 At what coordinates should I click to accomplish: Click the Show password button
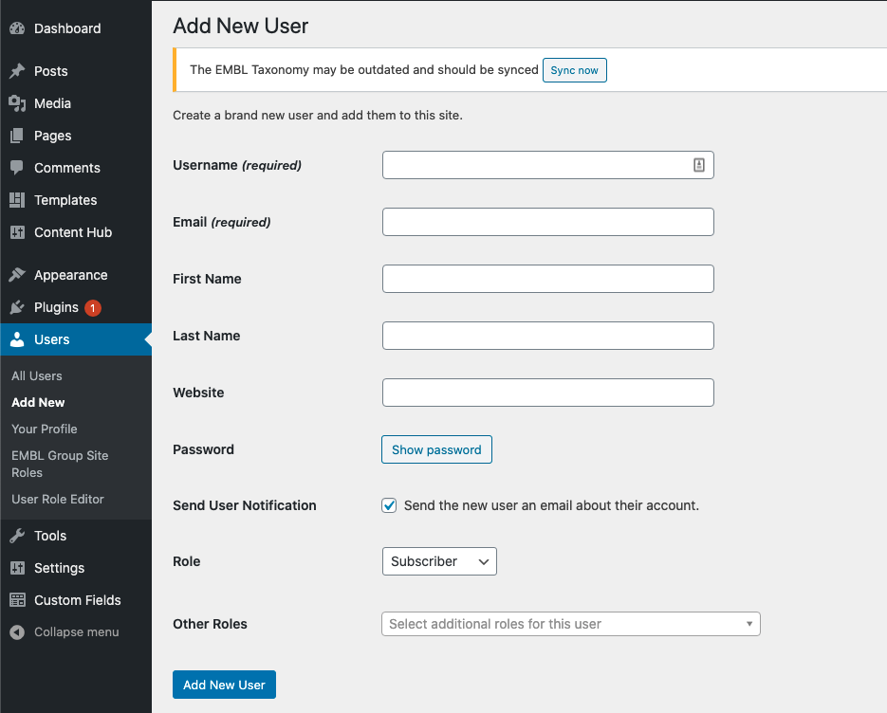436,449
